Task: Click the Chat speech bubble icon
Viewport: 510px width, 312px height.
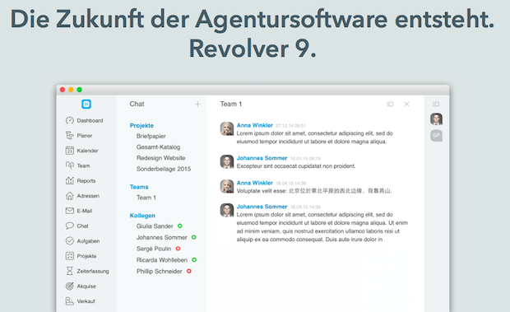Action: pos(70,226)
